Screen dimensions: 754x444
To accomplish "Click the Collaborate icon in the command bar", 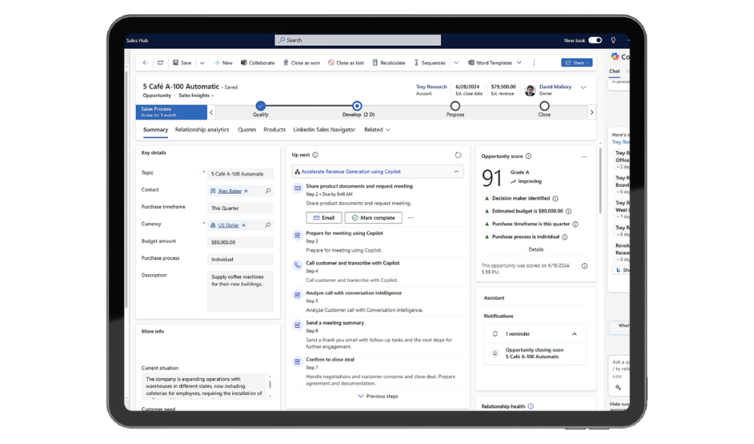I will pos(244,63).
